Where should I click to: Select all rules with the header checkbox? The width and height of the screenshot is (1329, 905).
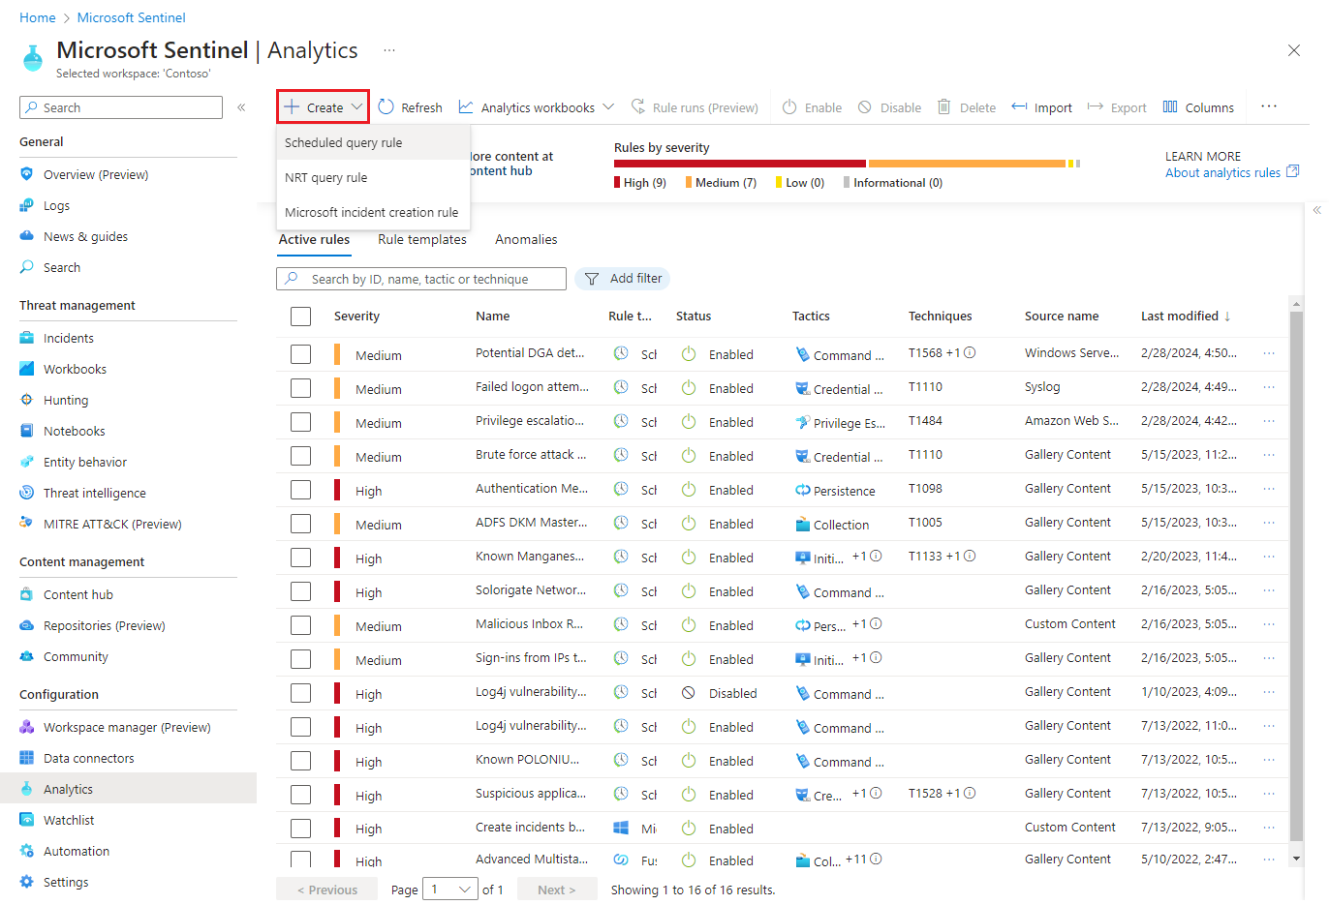coord(300,316)
